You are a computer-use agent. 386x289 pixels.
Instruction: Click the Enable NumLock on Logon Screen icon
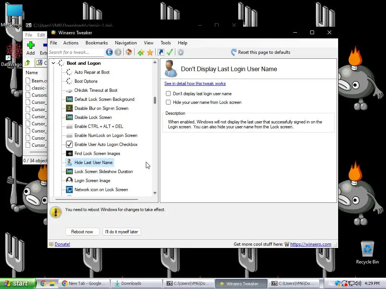pyautogui.click(x=69, y=135)
